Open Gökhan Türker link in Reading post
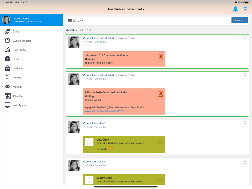252x189 pixels. point(127,38)
